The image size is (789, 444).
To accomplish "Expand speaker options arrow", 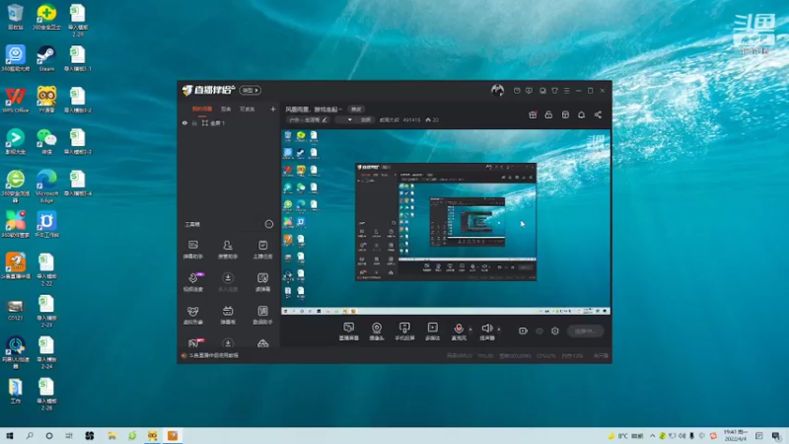I will [x=499, y=330].
